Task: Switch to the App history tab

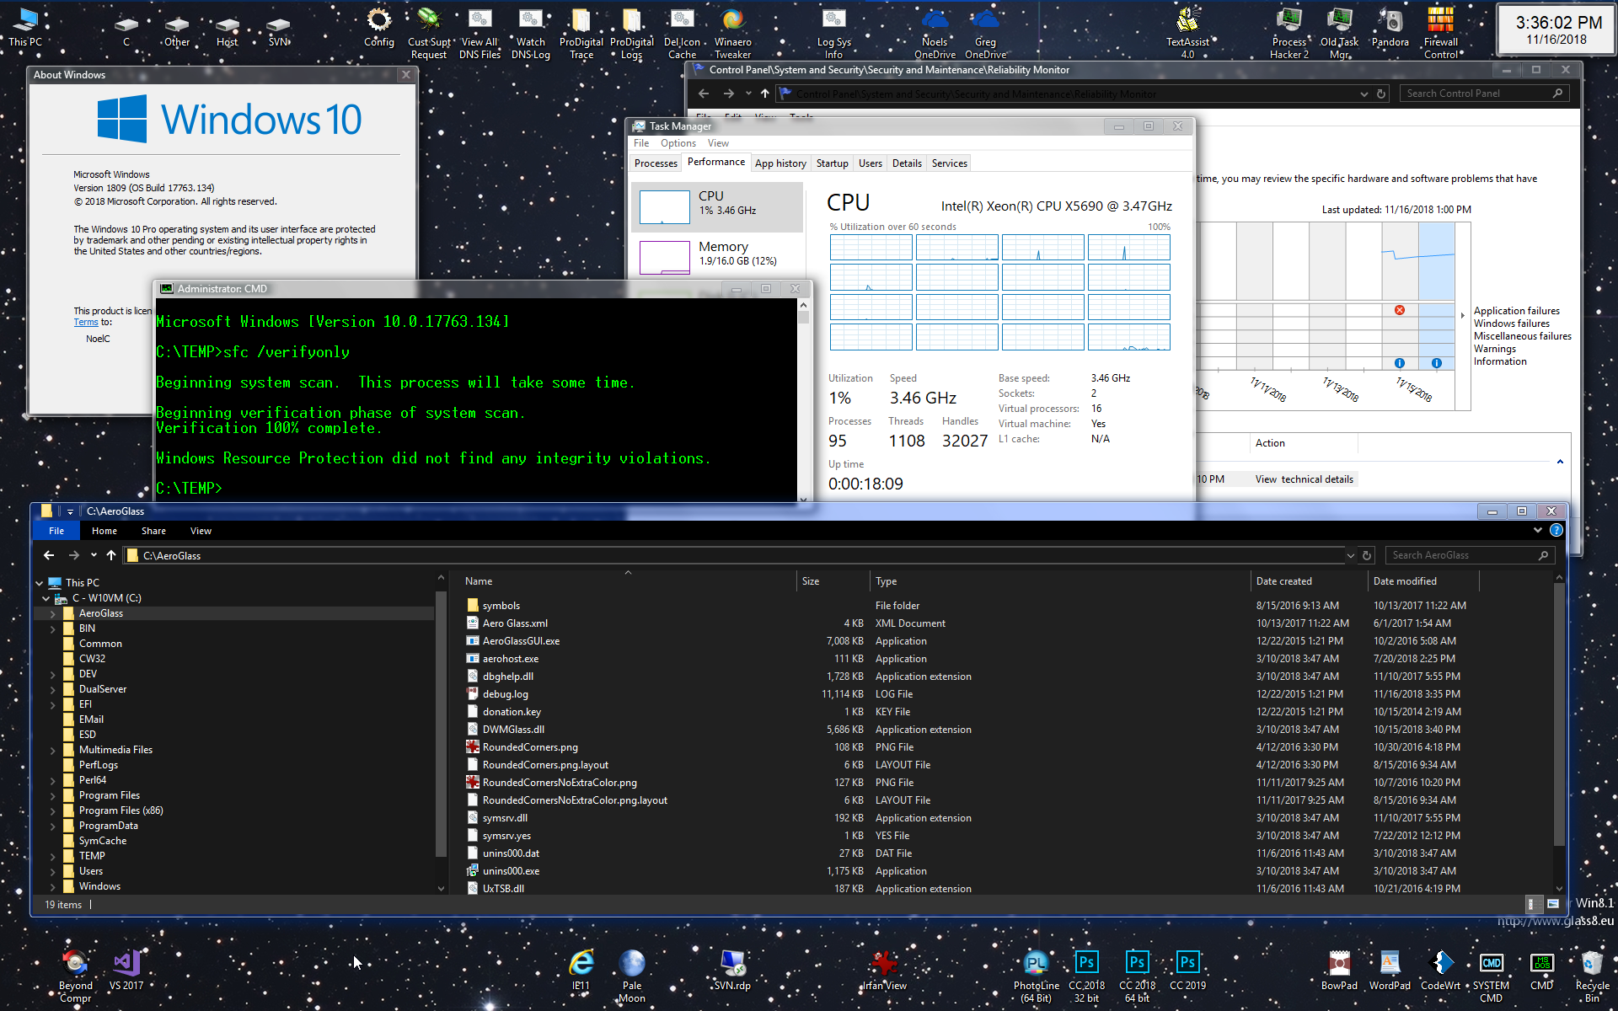Action: coord(780,163)
